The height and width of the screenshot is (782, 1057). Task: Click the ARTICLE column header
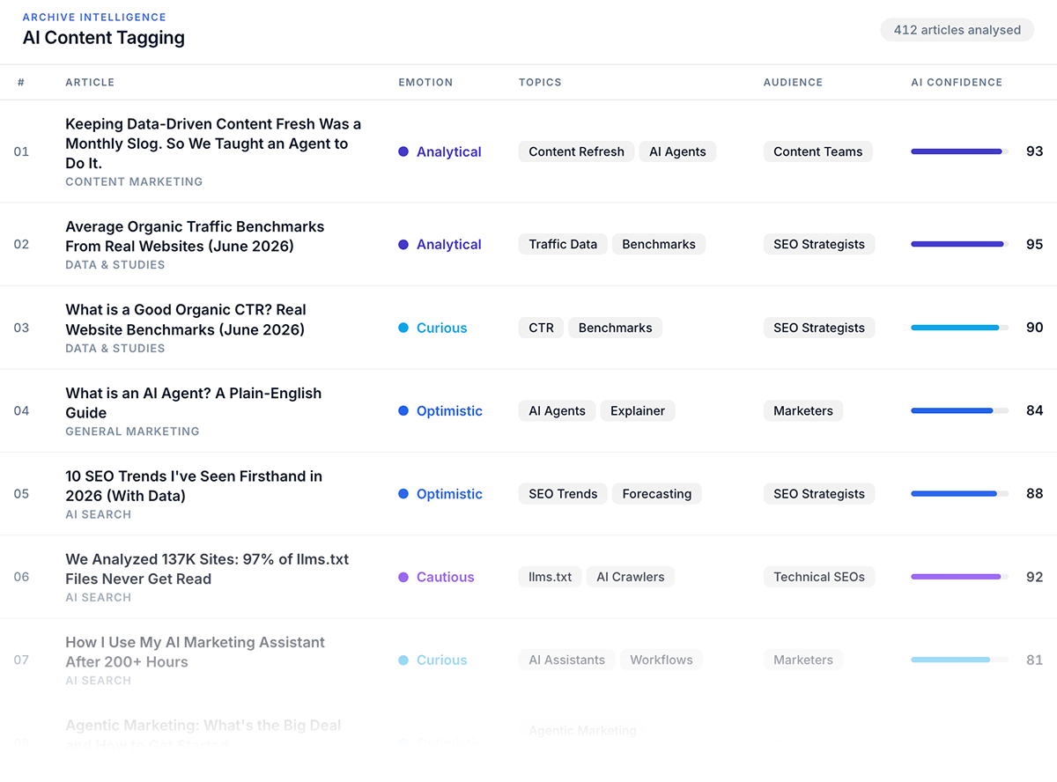coord(90,82)
